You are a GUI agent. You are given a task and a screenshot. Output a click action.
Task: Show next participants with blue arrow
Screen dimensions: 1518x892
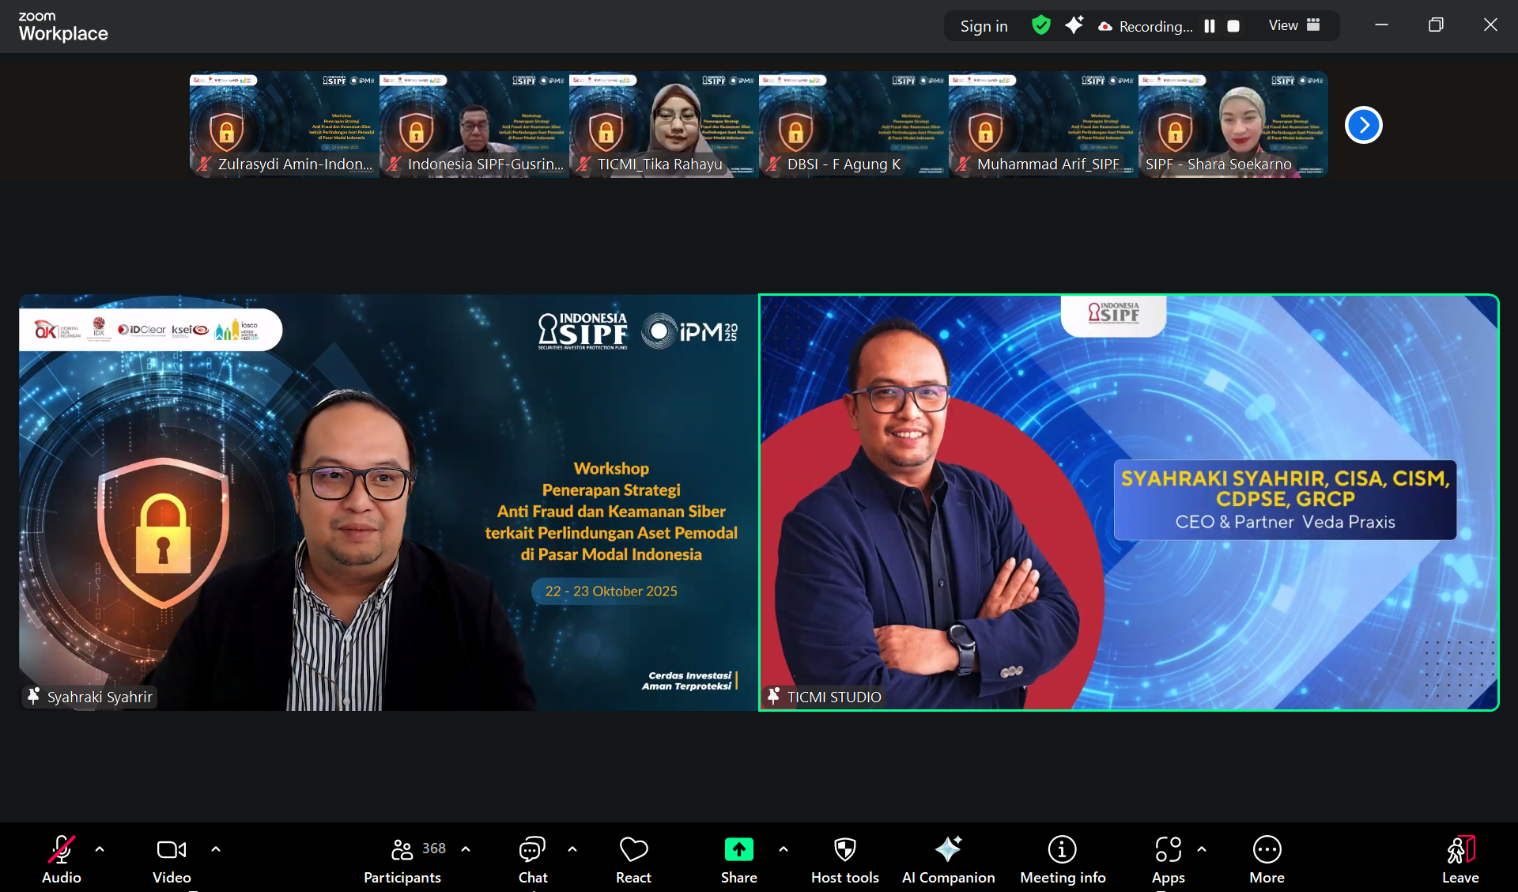(1364, 125)
